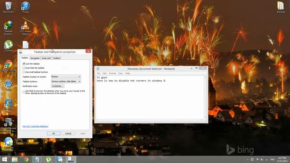The width and height of the screenshot is (290, 163).
Task: Open the Action Center flag tray icon
Action: (257, 159)
